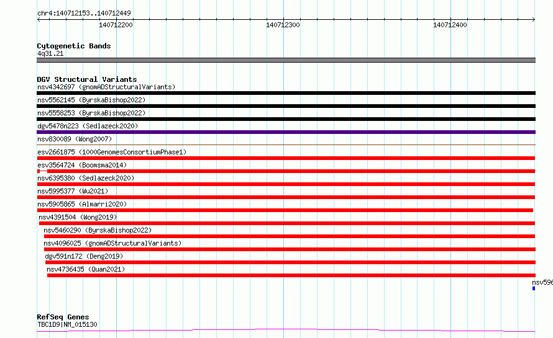Click the red bar under nsv5460290
This screenshot has height=338, width=553.
point(290,236)
